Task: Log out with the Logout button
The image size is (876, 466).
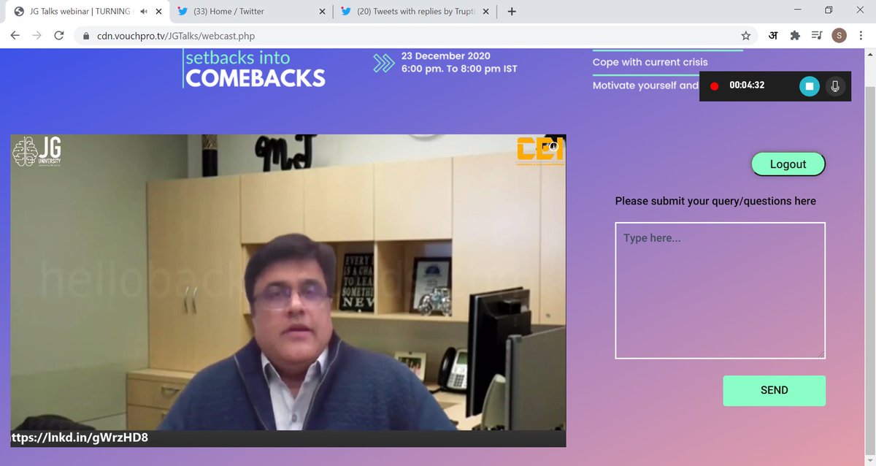Action: [x=788, y=164]
